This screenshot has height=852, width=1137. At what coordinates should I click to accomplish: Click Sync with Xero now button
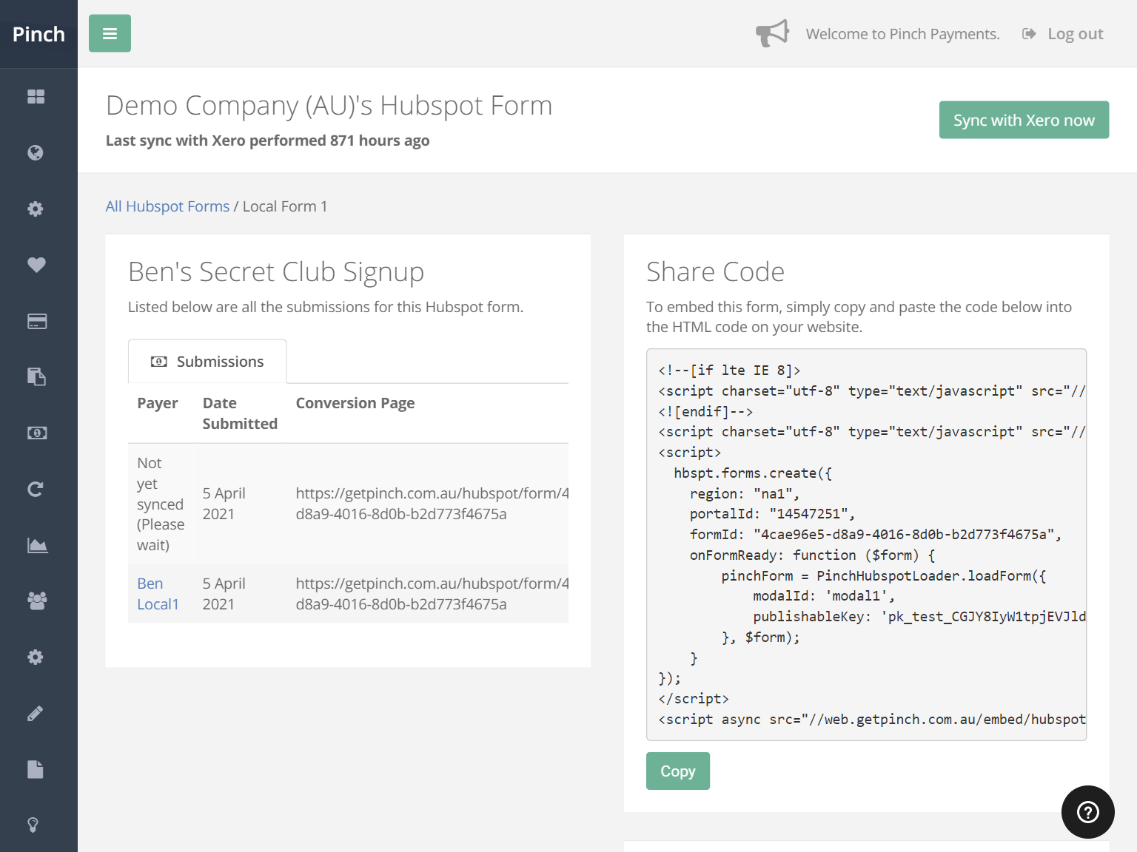click(x=1024, y=120)
